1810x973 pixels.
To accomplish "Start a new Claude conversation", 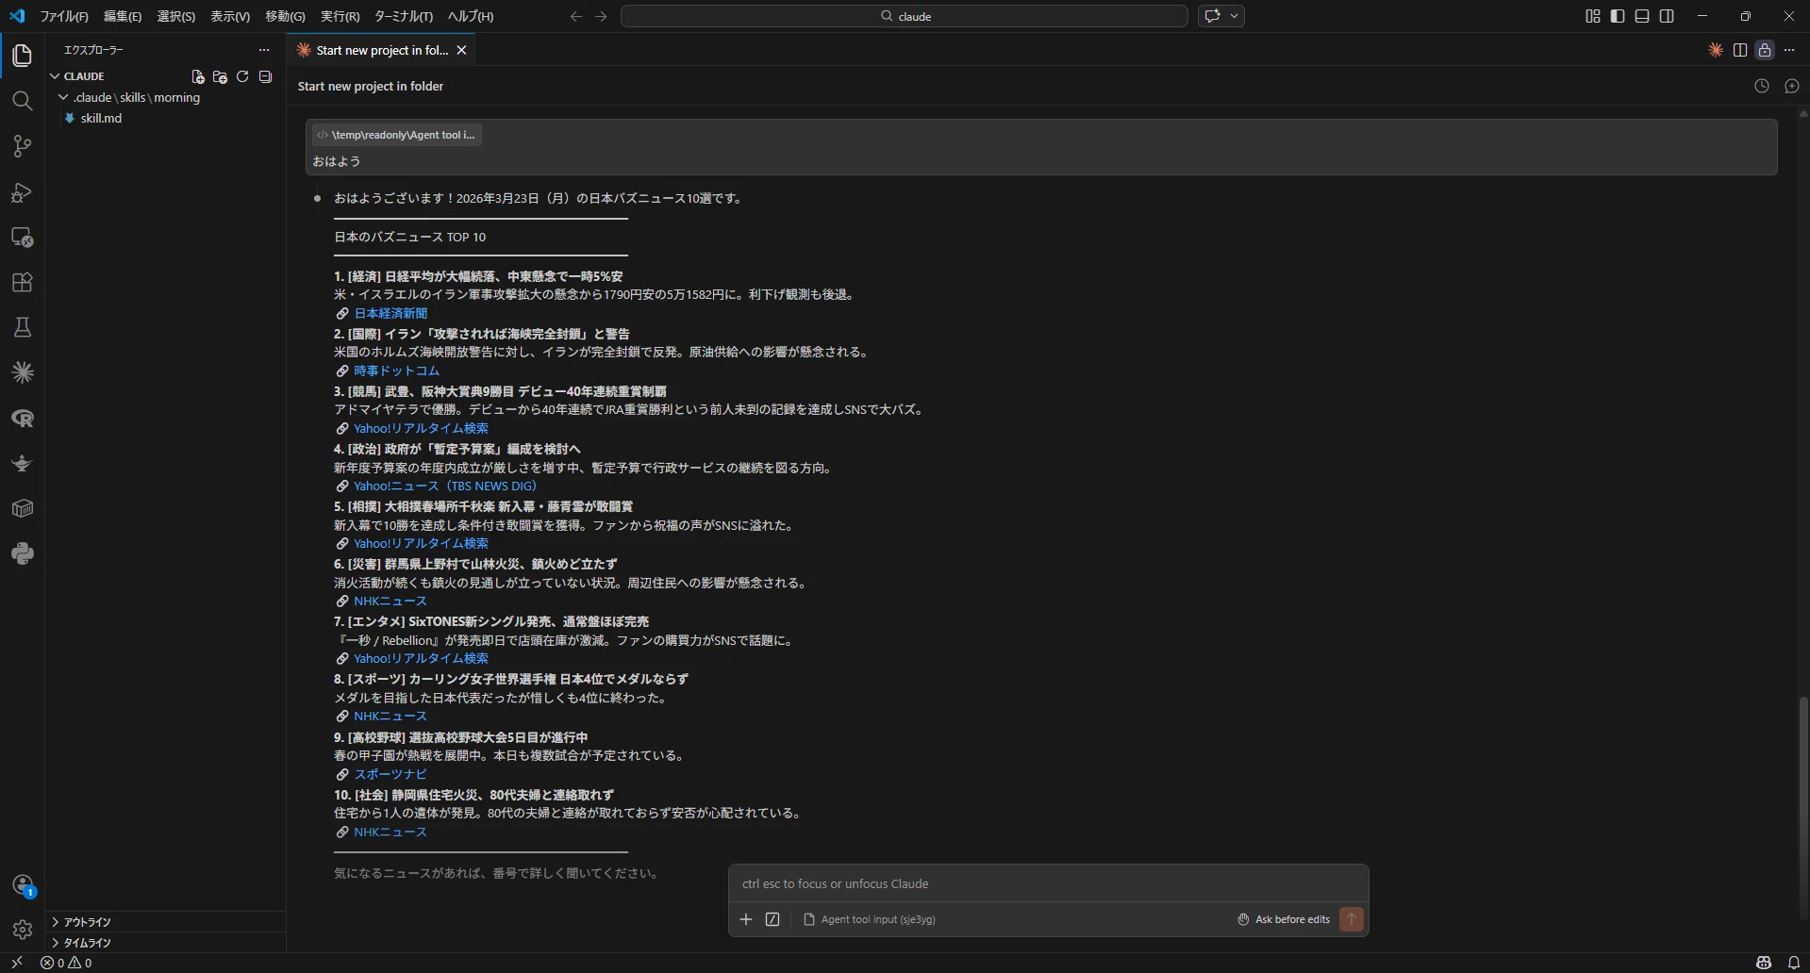I will pyautogui.click(x=1792, y=86).
